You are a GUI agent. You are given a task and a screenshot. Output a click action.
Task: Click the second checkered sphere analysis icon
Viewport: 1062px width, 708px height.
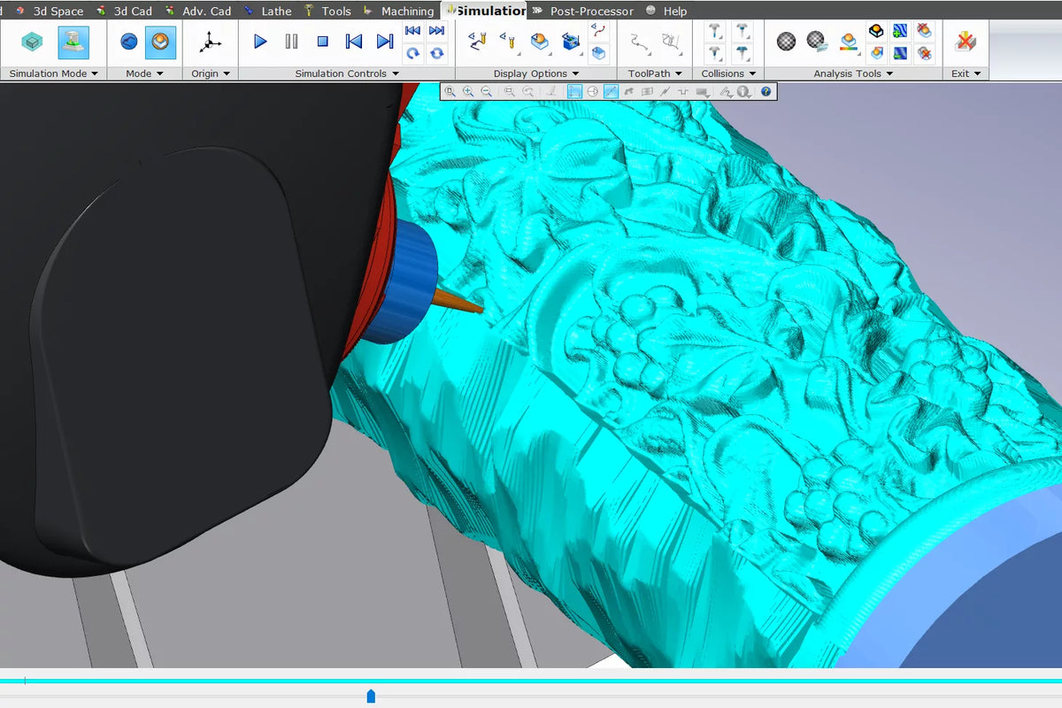(x=817, y=41)
